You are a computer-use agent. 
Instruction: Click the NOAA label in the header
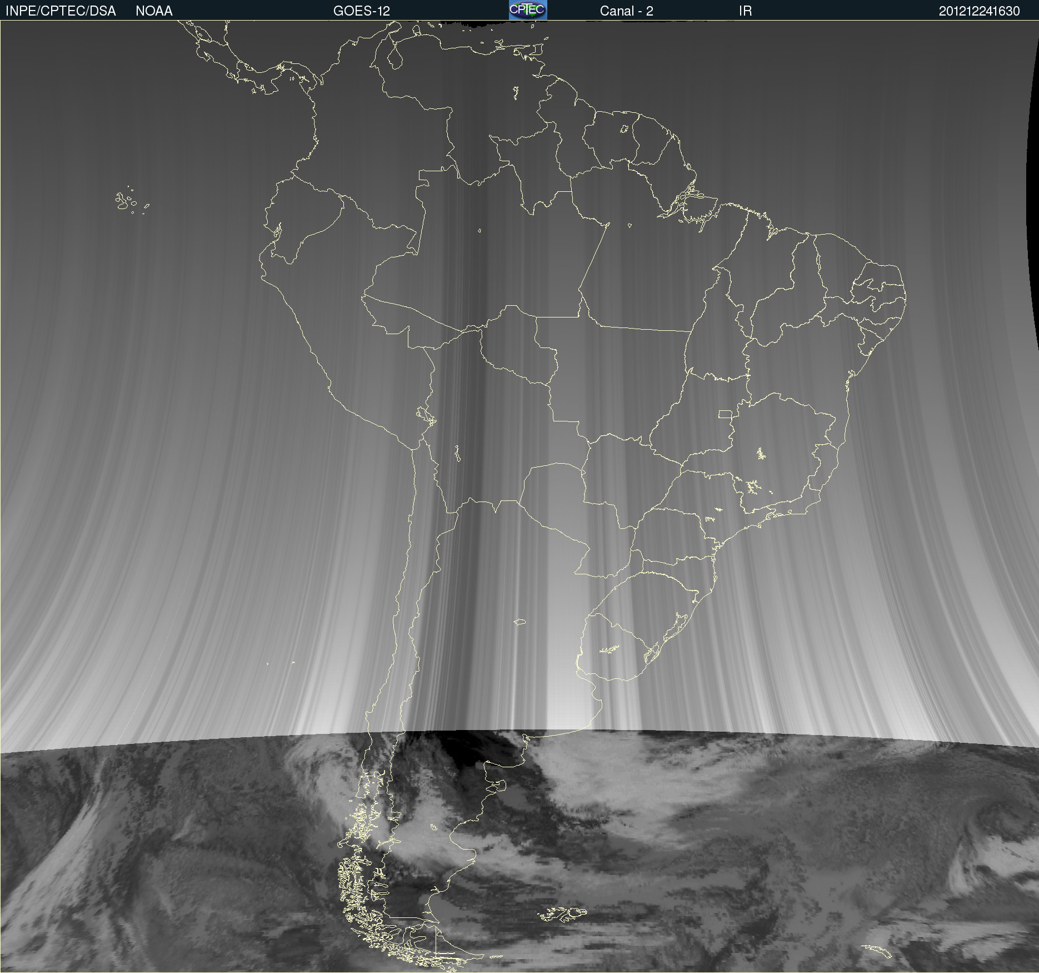[154, 11]
